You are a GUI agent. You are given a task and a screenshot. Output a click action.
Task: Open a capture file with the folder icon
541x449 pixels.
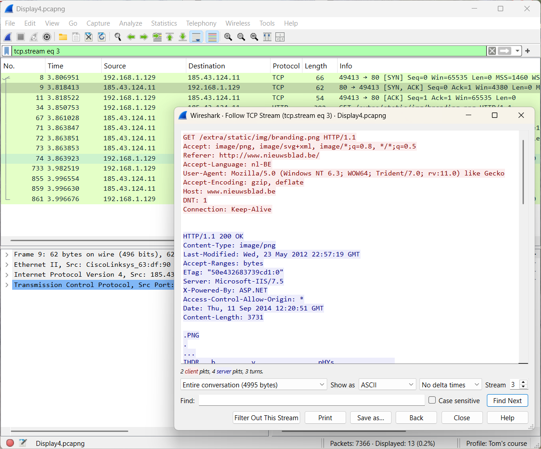click(x=63, y=37)
